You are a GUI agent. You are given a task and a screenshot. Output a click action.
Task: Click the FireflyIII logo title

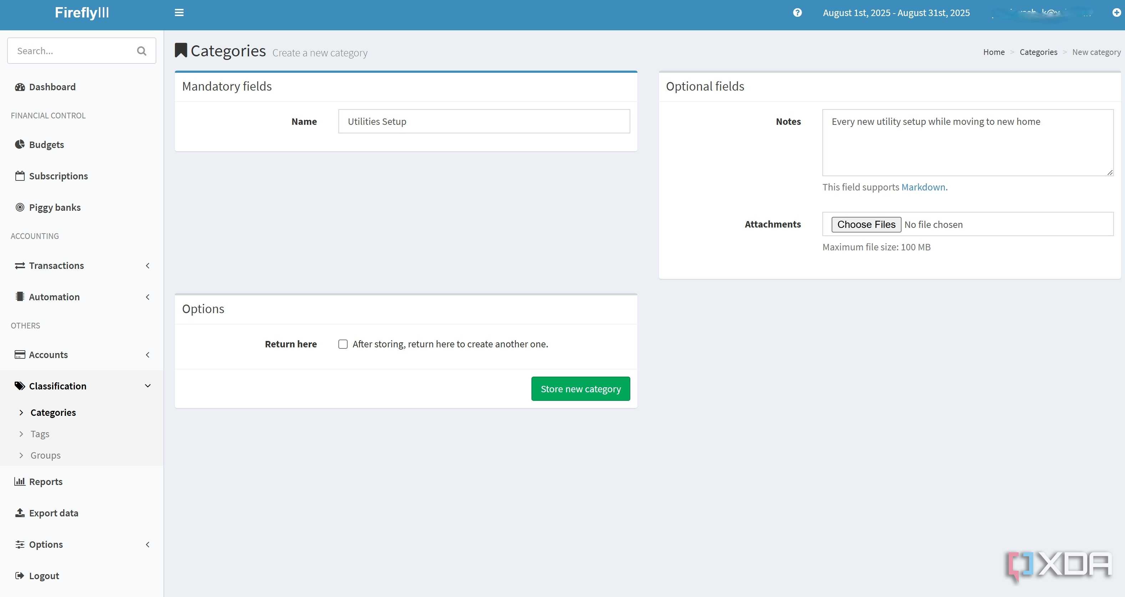(82, 12)
